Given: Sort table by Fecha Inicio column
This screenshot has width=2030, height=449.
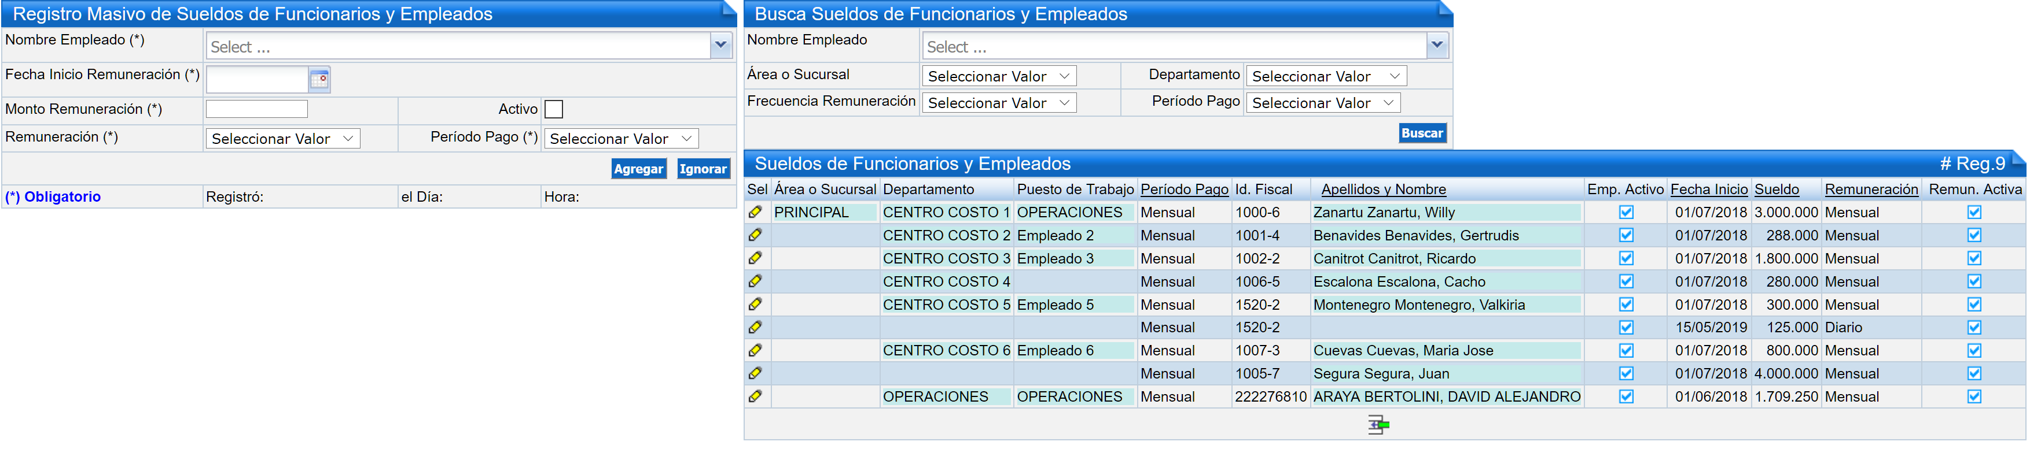Looking at the screenshot, I should click(x=1708, y=190).
